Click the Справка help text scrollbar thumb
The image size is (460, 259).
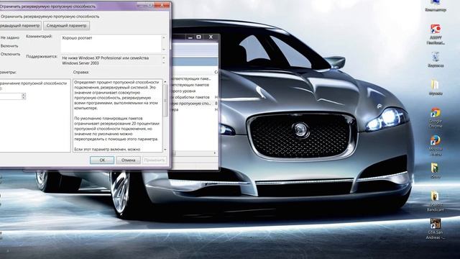click(x=165, y=100)
